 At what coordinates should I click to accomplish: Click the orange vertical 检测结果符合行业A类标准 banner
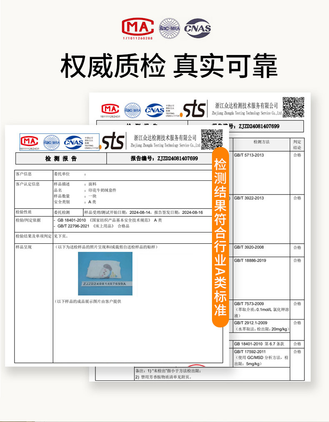tap(220, 237)
